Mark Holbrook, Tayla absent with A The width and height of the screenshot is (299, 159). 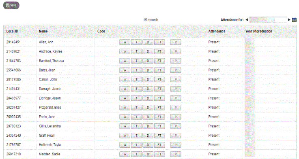[x=125, y=145]
